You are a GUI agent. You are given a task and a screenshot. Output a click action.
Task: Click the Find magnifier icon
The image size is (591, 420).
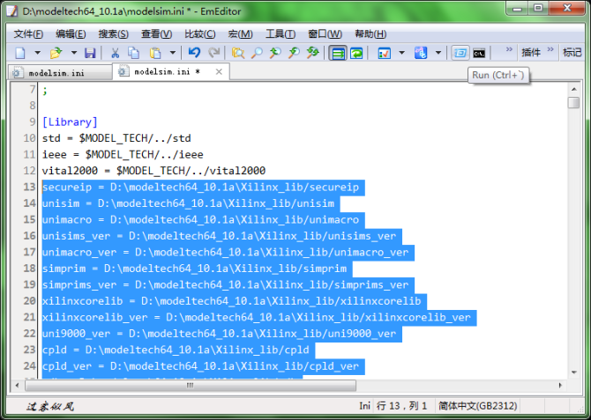[257, 53]
